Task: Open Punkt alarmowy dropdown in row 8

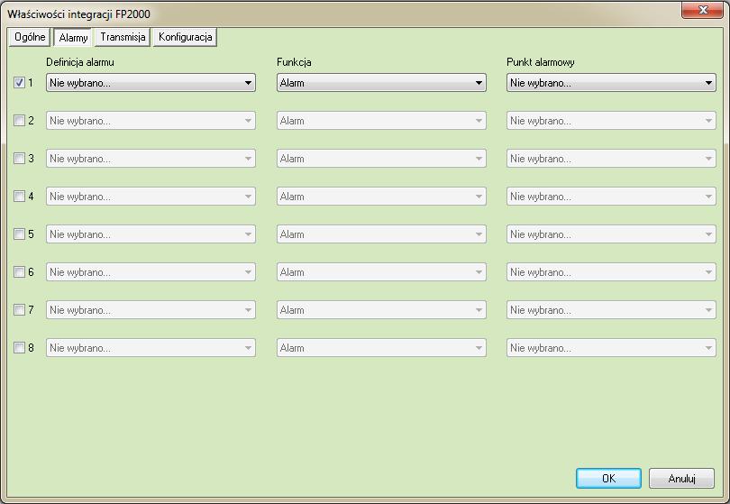Action: pyautogui.click(x=611, y=347)
